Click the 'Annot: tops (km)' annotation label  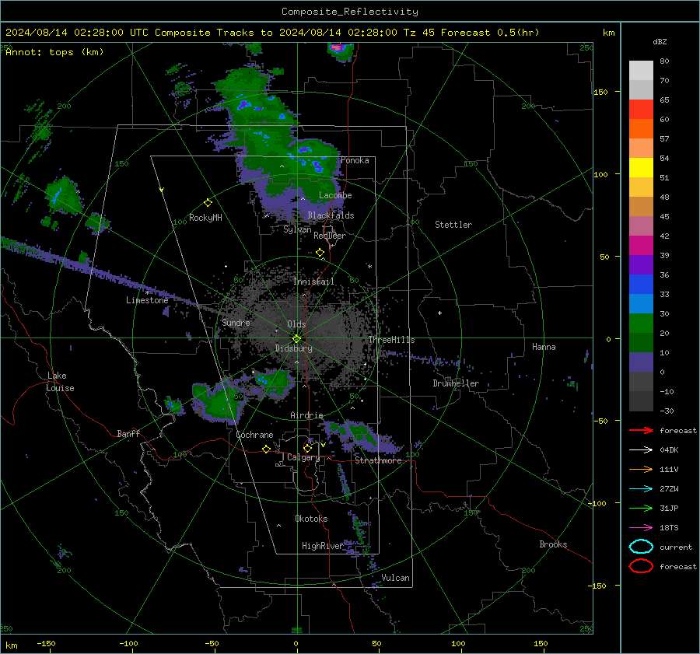coord(54,52)
